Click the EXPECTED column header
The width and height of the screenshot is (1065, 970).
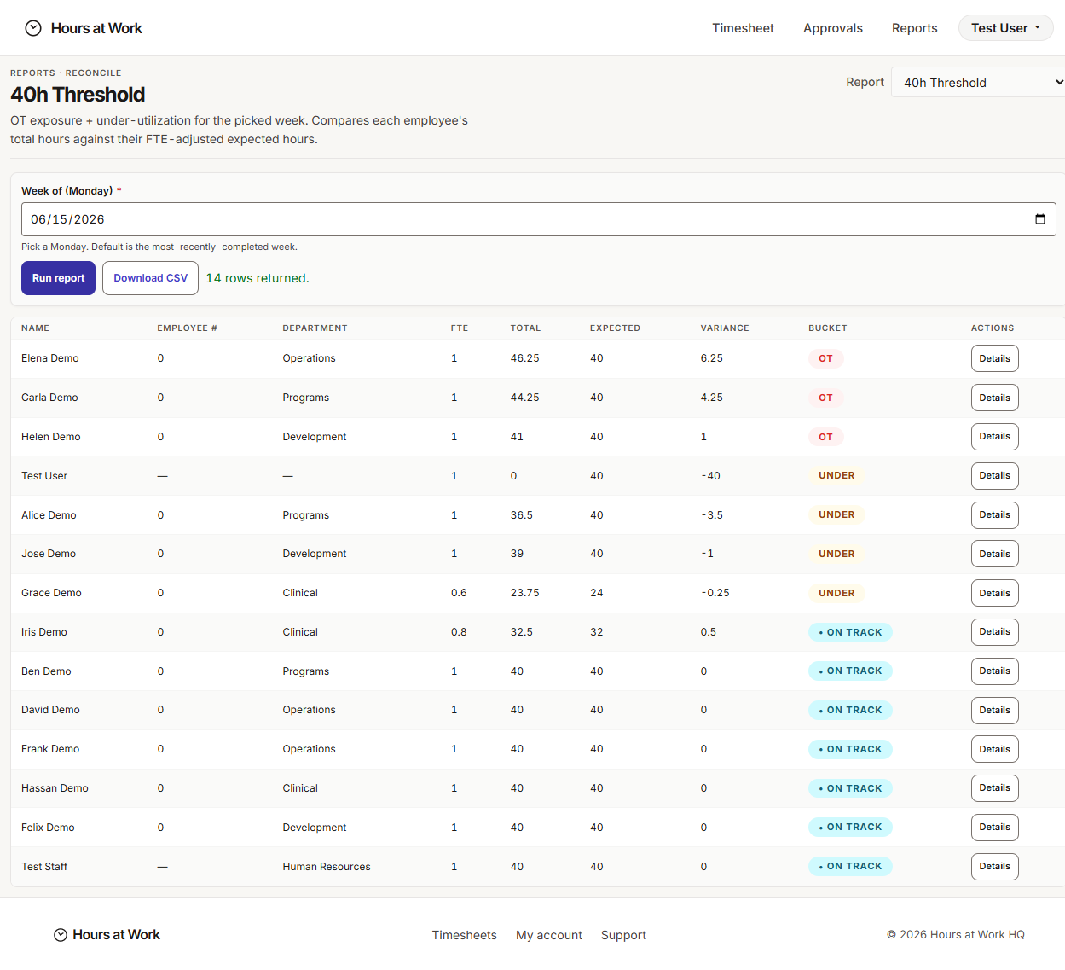click(x=615, y=328)
